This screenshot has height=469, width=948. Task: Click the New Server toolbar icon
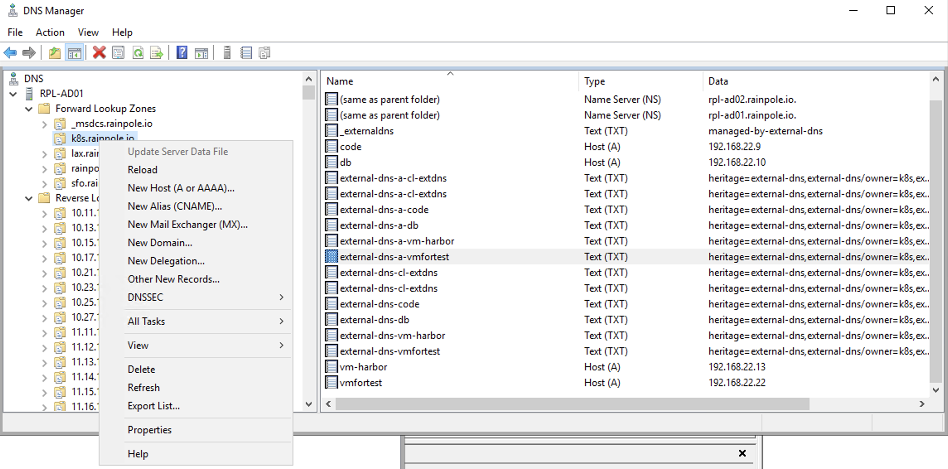click(x=227, y=53)
